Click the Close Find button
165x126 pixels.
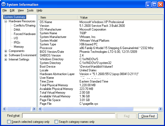(x=148, y=116)
